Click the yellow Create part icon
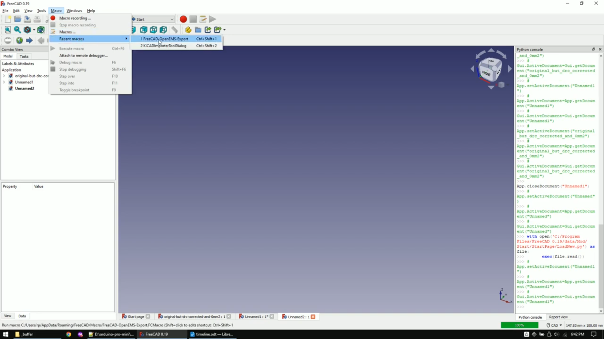604x339 pixels. click(x=188, y=30)
